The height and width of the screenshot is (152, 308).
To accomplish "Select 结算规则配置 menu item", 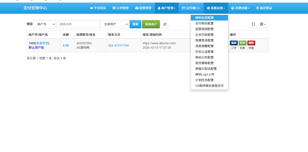I will 209,29.
